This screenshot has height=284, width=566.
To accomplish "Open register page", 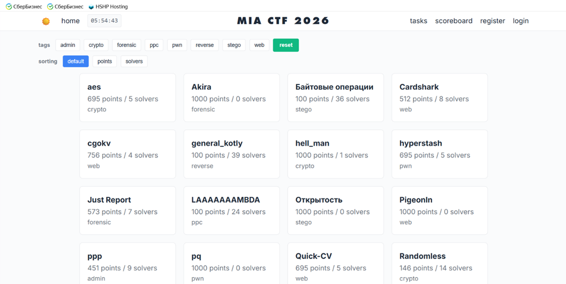I will 492,21.
